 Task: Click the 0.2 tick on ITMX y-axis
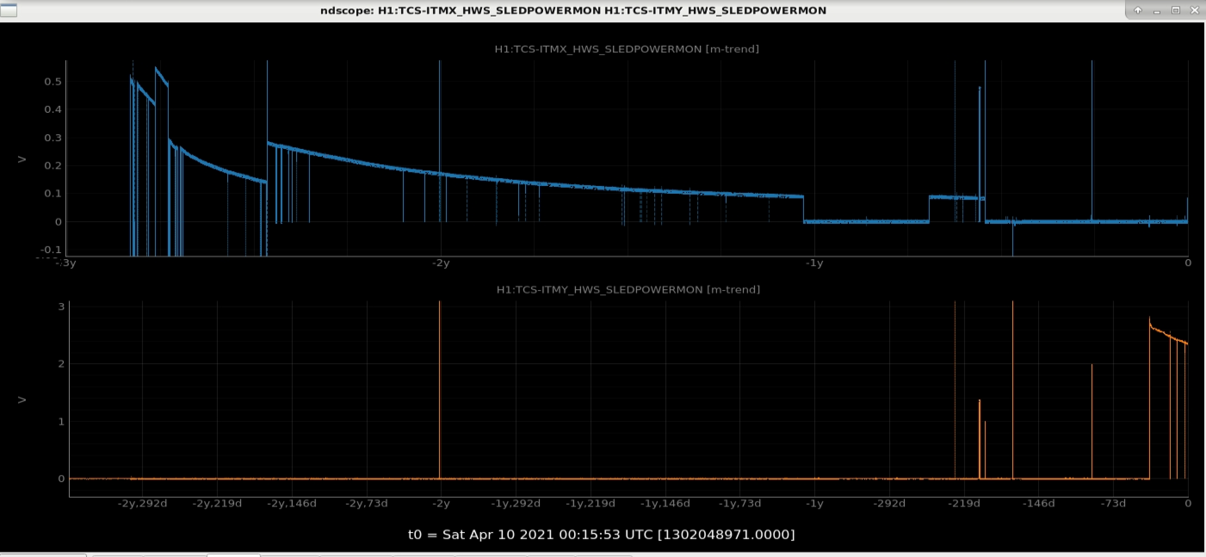[53, 166]
